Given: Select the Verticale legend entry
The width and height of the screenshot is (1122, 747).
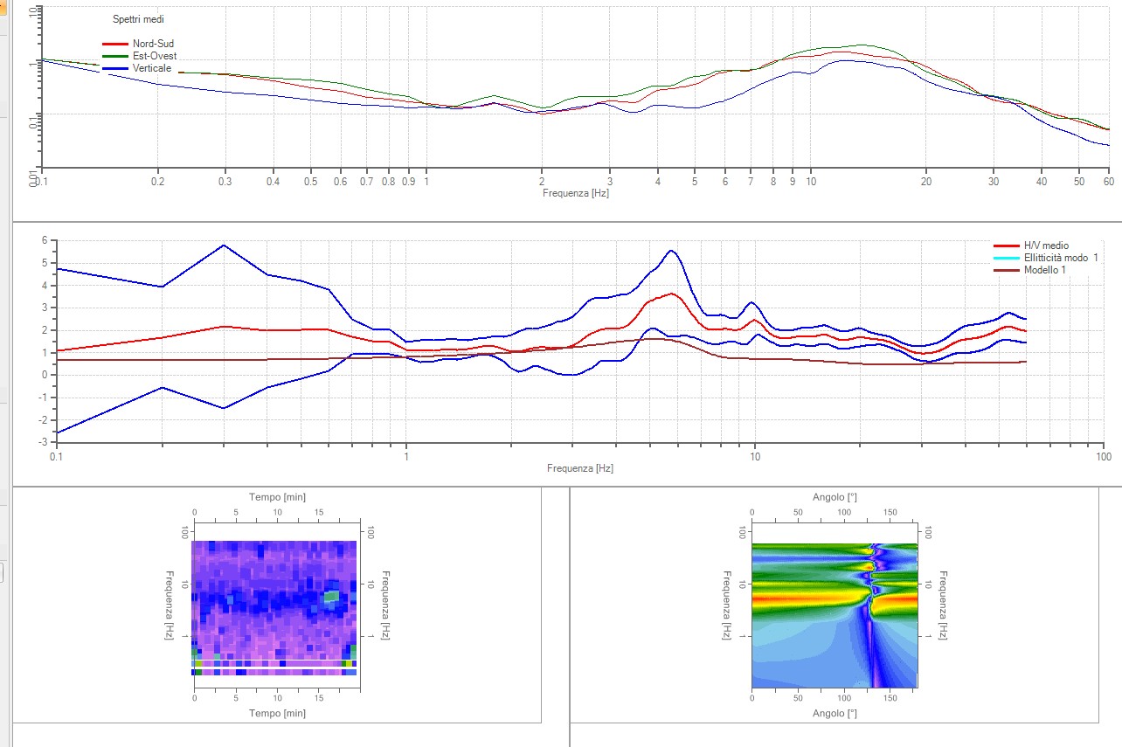Looking at the screenshot, I should pos(153,68).
